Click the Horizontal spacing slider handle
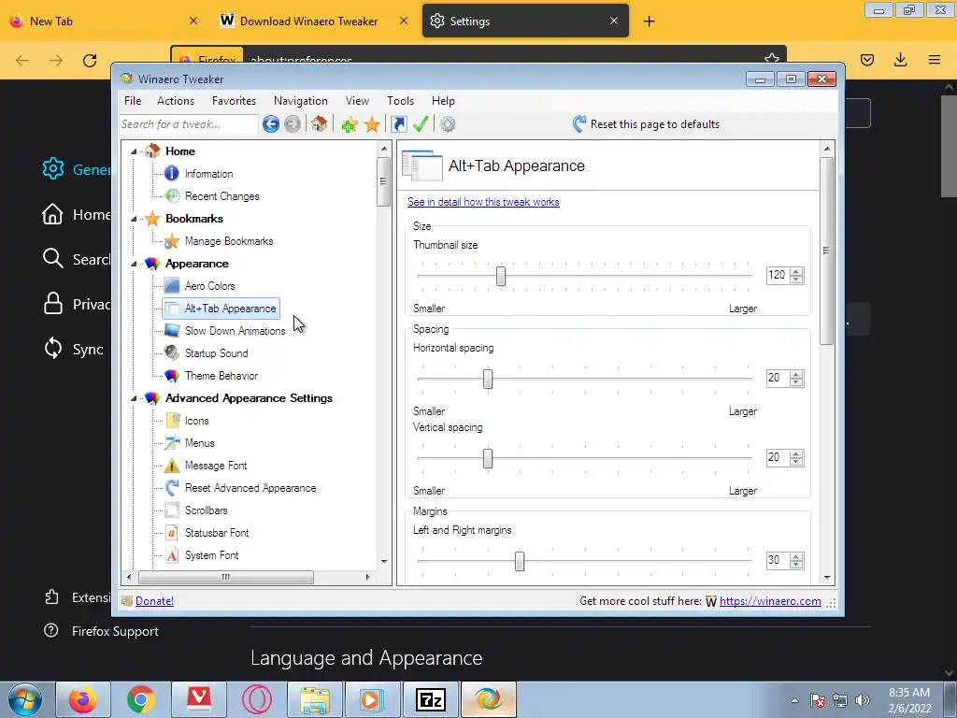This screenshot has height=718, width=957. (488, 379)
